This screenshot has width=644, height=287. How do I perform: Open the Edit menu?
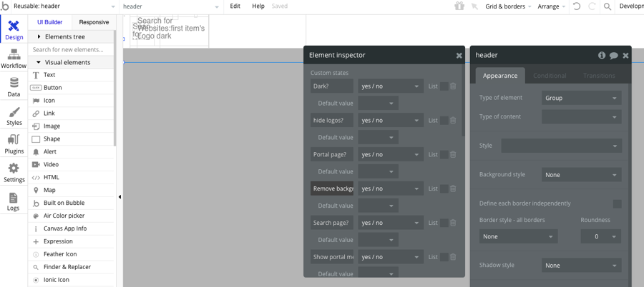pyautogui.click(x=235, y=6)
